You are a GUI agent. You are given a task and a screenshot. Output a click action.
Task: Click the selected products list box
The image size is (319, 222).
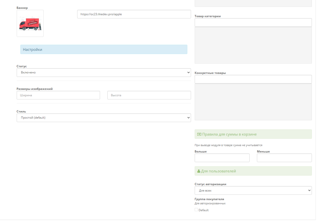(x=253, y=102)
